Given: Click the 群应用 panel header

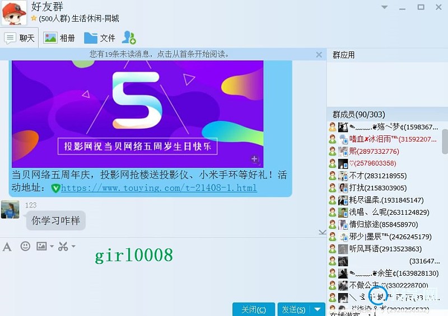Looking at the screenshot, I should tap(344, 55).
